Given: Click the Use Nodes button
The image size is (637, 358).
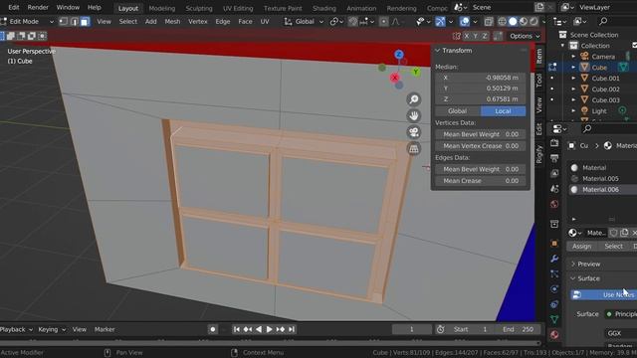Looking at the screenshot, I should pos(603,295).
